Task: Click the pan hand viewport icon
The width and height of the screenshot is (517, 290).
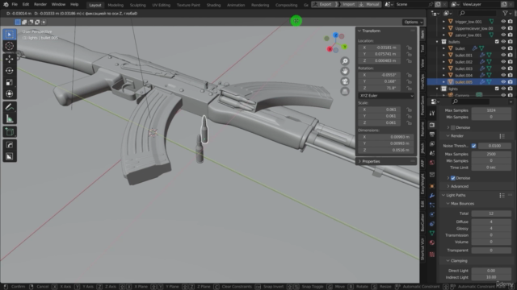Action: (x=345, y=72)
